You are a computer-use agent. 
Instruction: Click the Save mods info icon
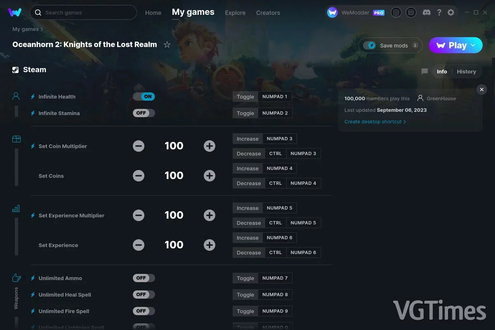click(x=415, y=45)
